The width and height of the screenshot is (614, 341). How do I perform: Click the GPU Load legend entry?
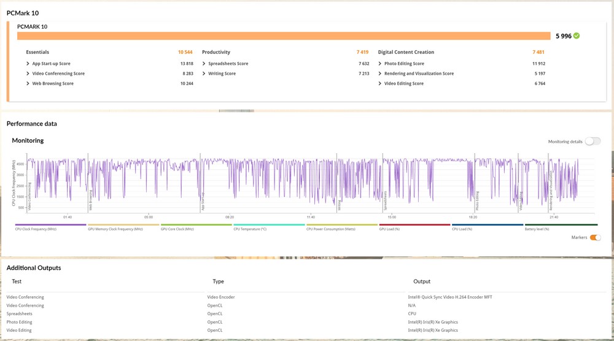coord(414,225)
